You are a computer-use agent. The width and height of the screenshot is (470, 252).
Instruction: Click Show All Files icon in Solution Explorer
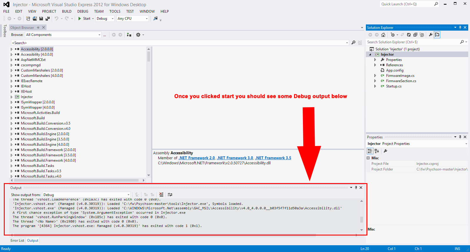pyautogui.click(x=422, y=35)
